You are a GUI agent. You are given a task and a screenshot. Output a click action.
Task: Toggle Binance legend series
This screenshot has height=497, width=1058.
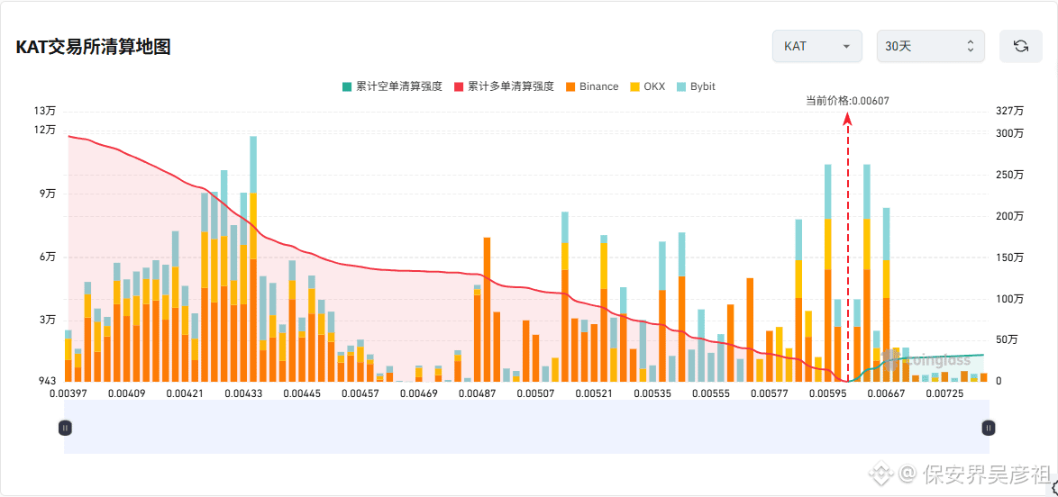tap(591, 86)
